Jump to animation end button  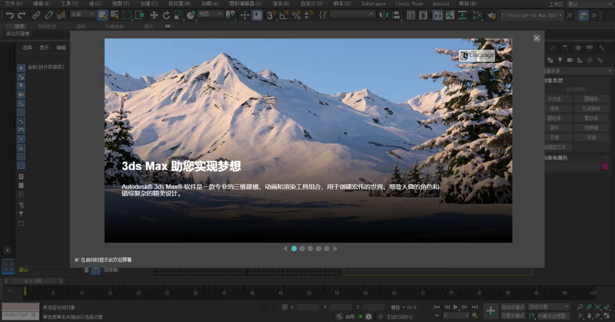tap(474, 307)
